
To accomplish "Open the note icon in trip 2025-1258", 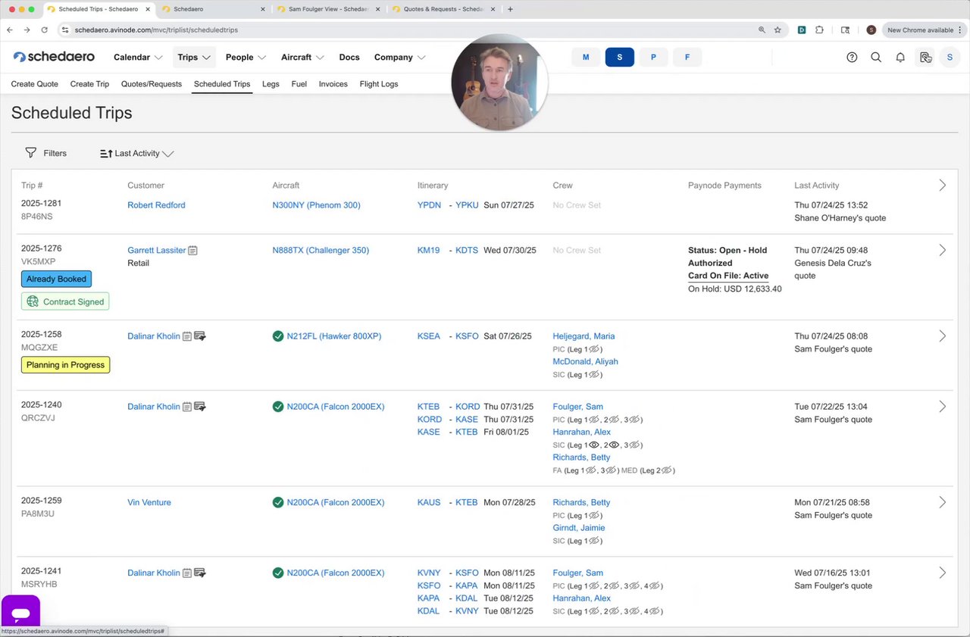I will coord(186,336).
